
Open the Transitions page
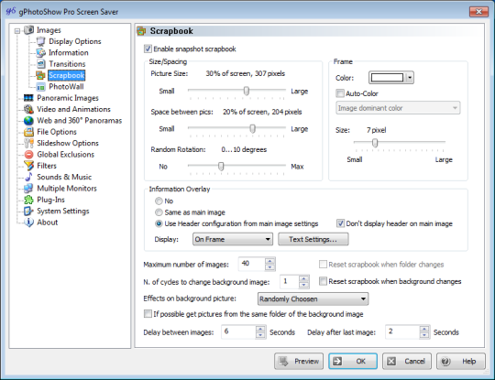pos(67,64)
